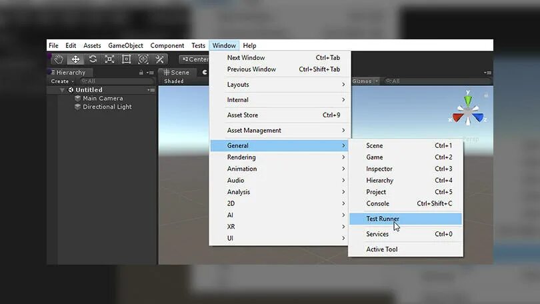Open Project from the General submenu
Screen dimensions: 540x304
point(406,192)
